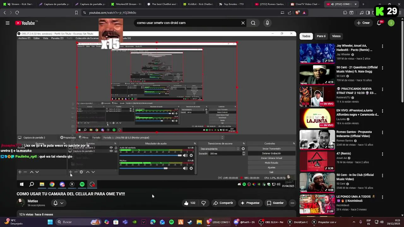Toggle notification bell for Matias channel
Screen dimensions: 404x227
[55, 203]
